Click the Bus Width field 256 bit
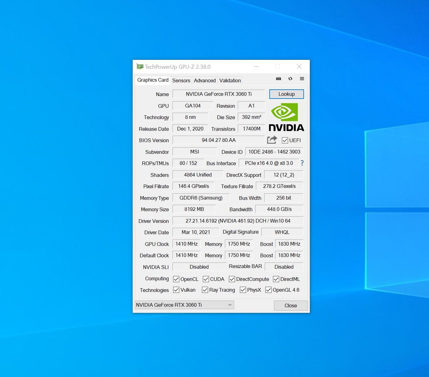The image size is (429, 377). 284,198
